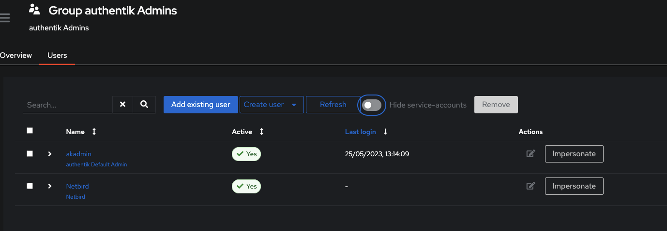Screen dimensions: 667x231
Task: Open the akadmin user link
Action: pos(78,154)
